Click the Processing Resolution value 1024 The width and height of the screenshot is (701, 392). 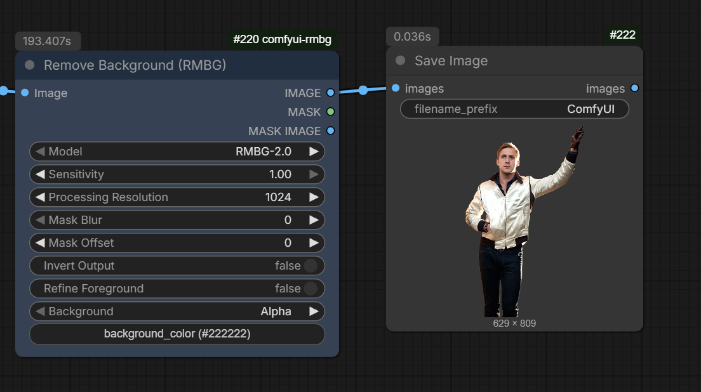(x=278, y=197)
